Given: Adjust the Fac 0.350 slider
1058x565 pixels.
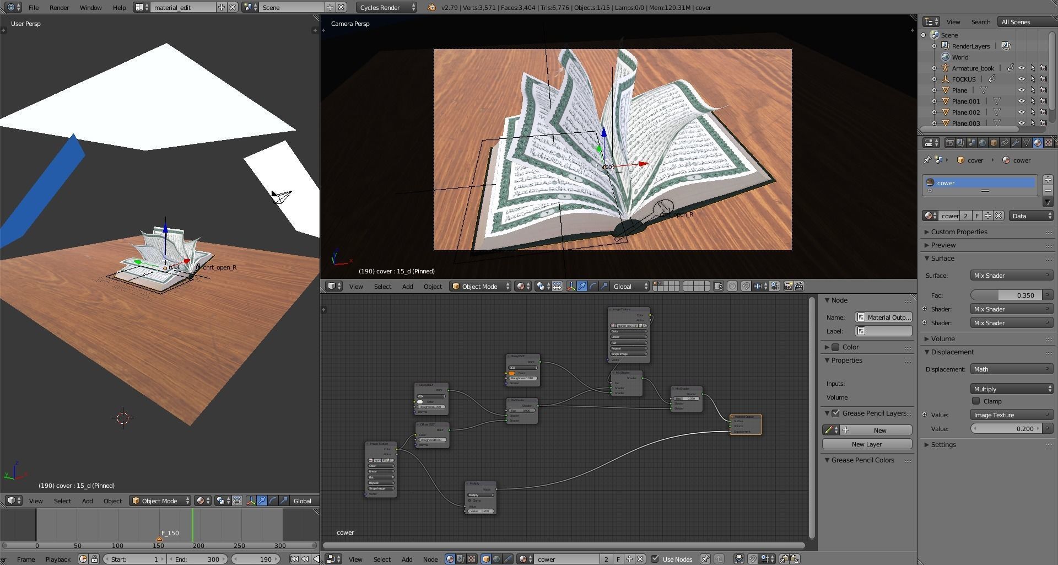Looking at the screenshot, I should pos(1006,295).
